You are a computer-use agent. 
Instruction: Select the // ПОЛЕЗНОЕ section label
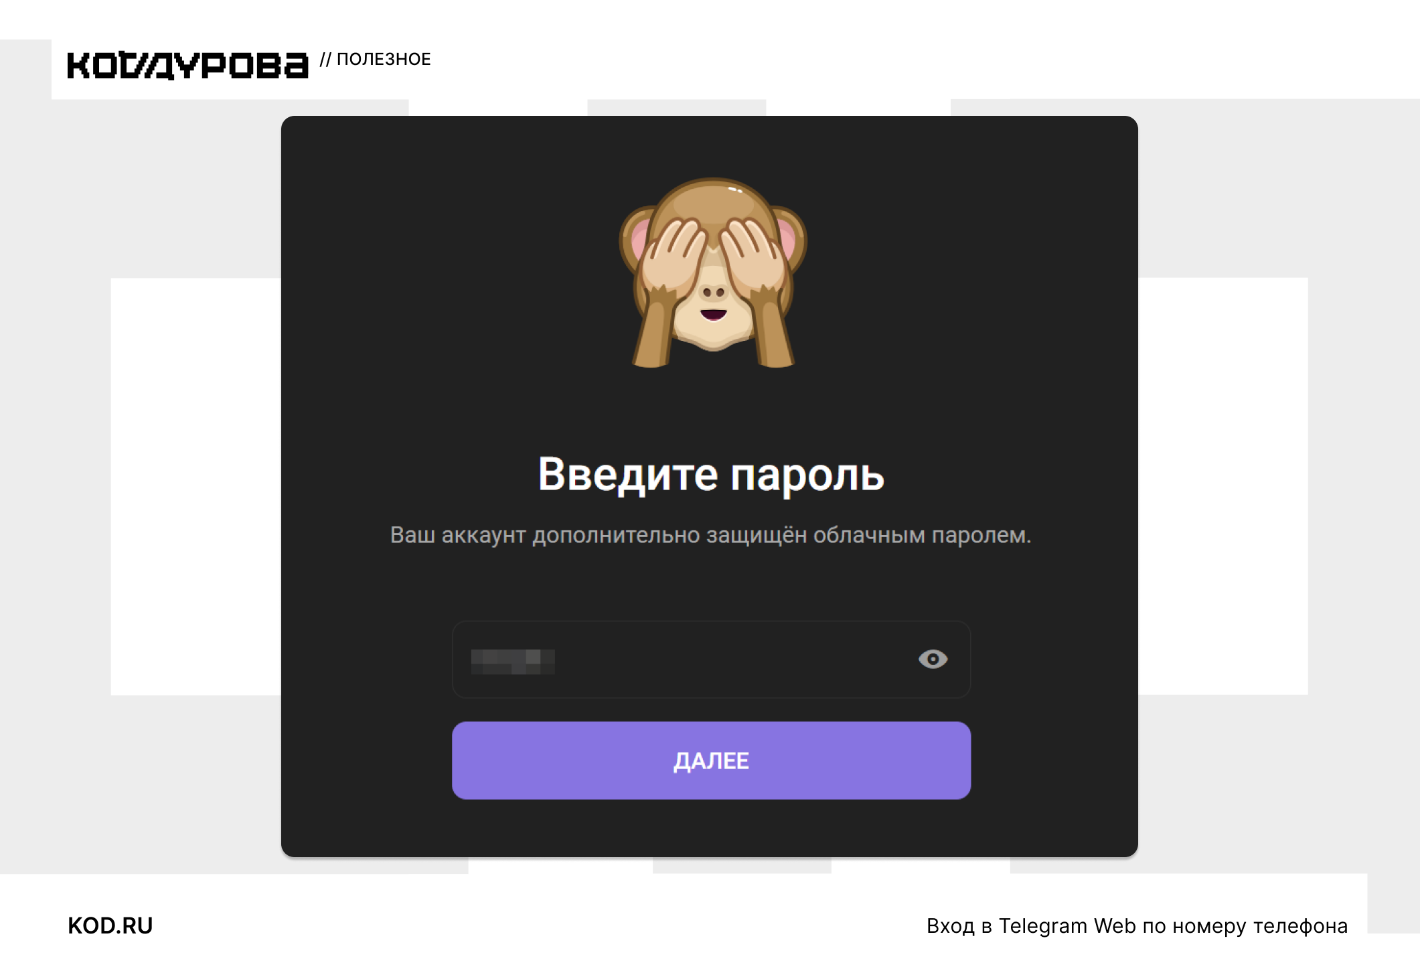(376, 60)
